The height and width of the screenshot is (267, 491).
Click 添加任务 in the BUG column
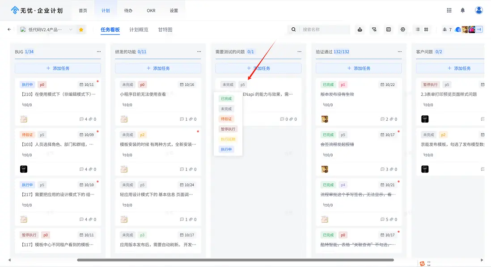pyautogui.click(x=57, y=68)
